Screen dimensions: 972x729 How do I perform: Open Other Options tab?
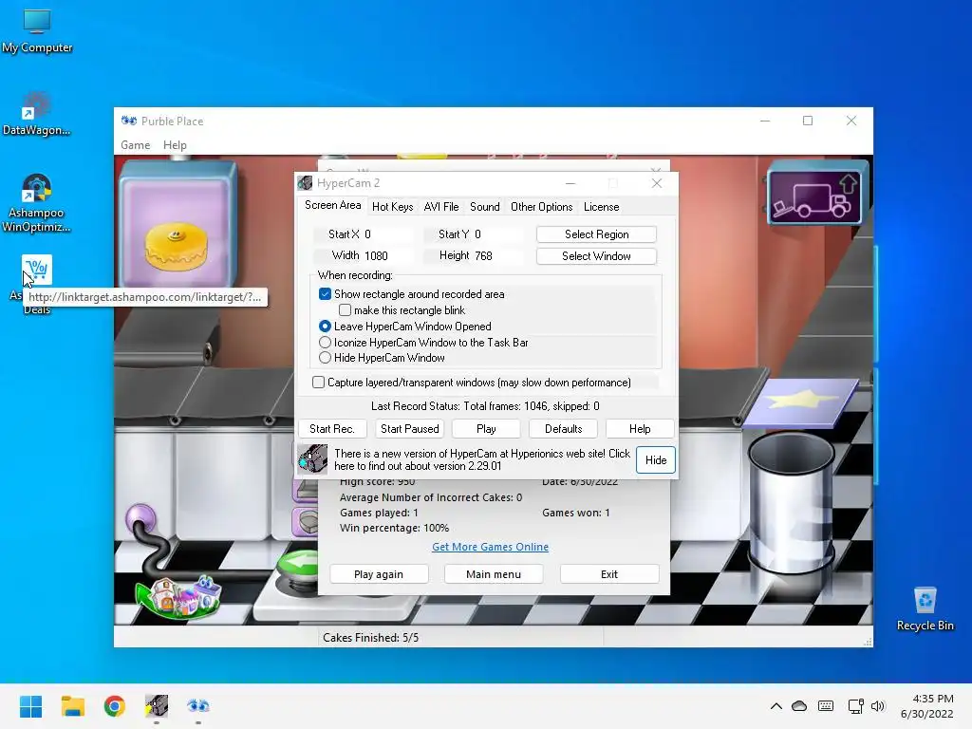tap(542, 206)
